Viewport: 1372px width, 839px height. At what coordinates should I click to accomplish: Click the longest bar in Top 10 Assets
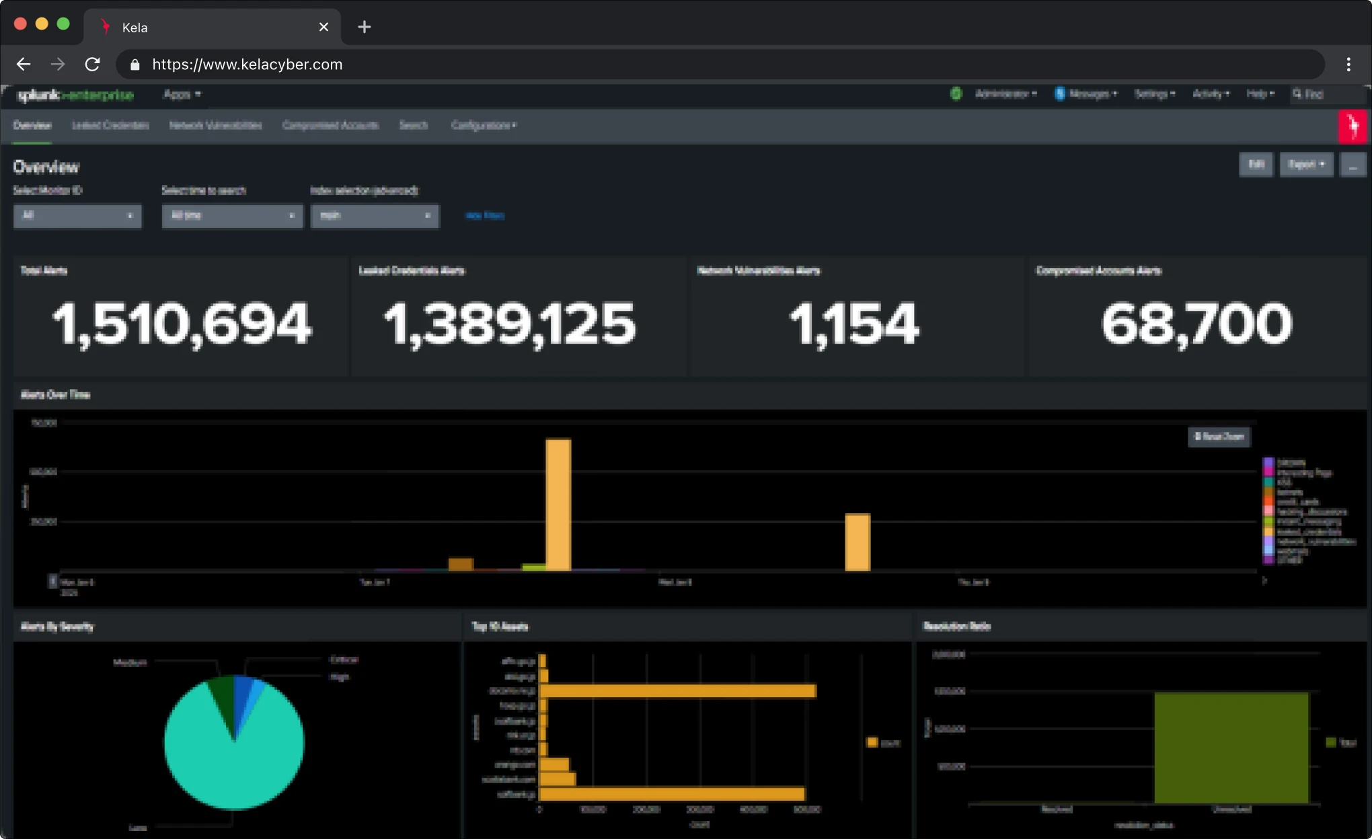pyautogui.click(x=678, y=690)
